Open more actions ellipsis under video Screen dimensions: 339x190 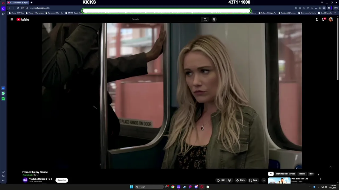pos(264,180)
